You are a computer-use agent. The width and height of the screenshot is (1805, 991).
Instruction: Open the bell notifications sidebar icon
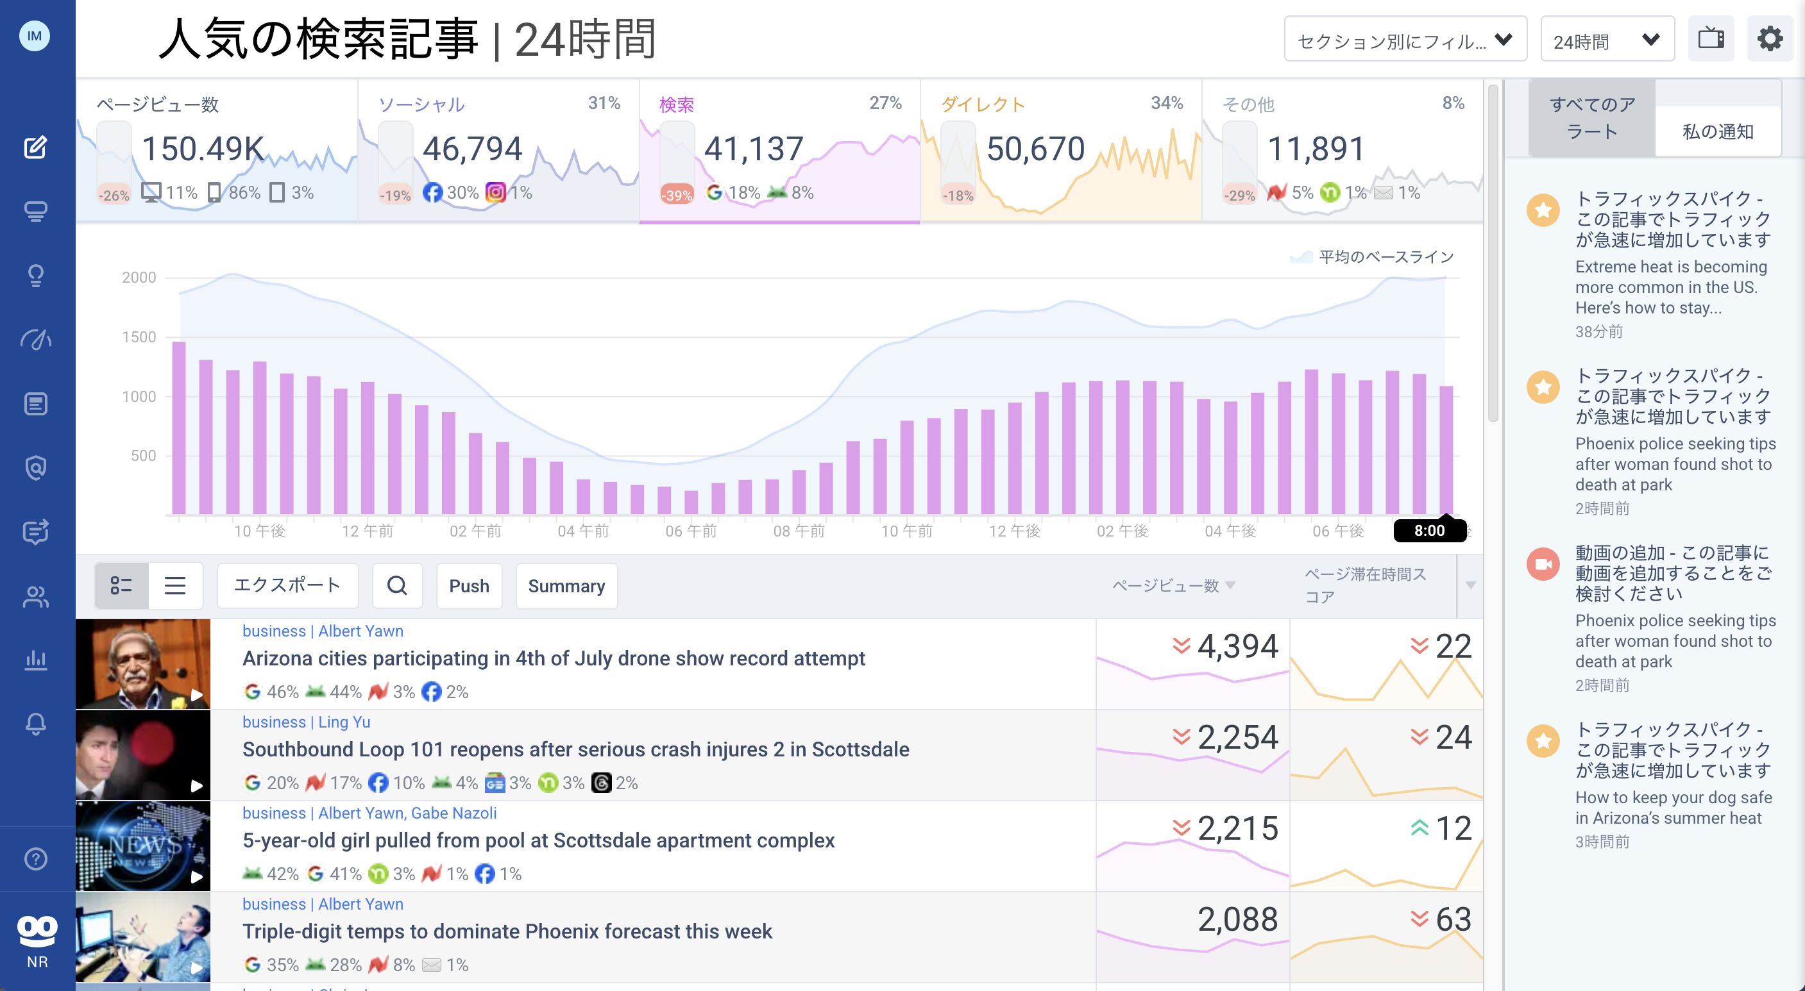click(36, 724)
